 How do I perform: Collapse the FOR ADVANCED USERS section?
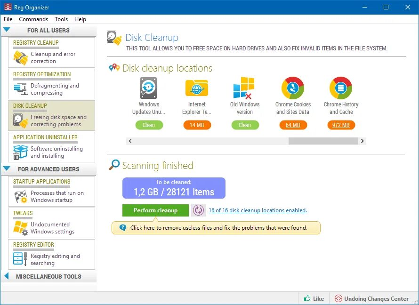click(x=8, y=169)
